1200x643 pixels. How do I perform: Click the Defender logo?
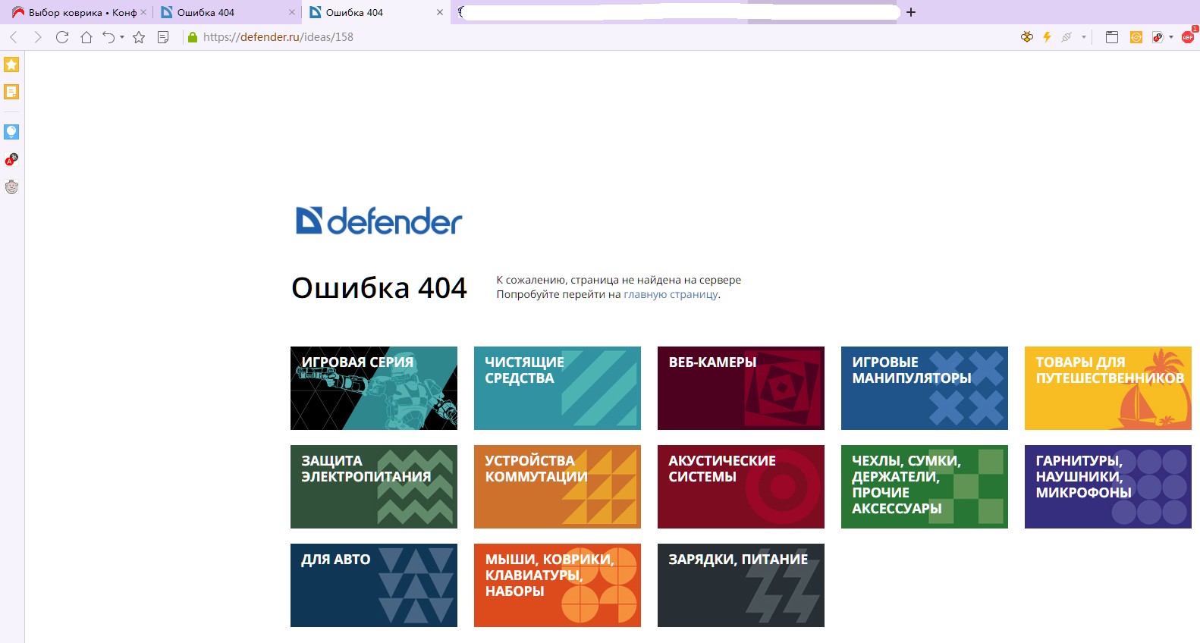379,221
